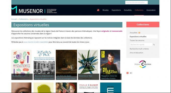Click the red plus share icon
This screenshot has height=93, width=171.
click(127, 73)
